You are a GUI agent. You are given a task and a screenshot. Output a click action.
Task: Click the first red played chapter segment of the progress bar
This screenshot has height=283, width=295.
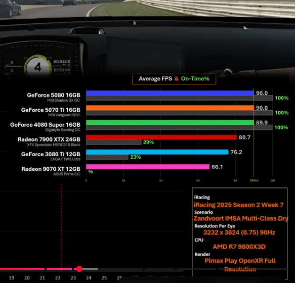click(x=22, y=269)
